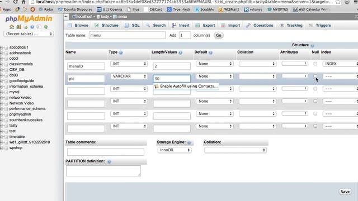Toggle Null checkbox in fifth column row
Image resolution: width=358 pixels, height=201 pixels.
pyautogui.click(x=315, y=113)
